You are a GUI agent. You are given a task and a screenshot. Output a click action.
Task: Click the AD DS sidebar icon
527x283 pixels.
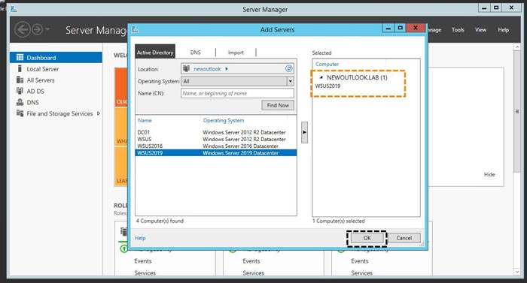20,91
